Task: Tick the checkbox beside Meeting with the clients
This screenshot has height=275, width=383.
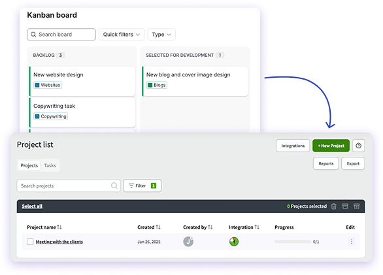Action: coord(30,242)
